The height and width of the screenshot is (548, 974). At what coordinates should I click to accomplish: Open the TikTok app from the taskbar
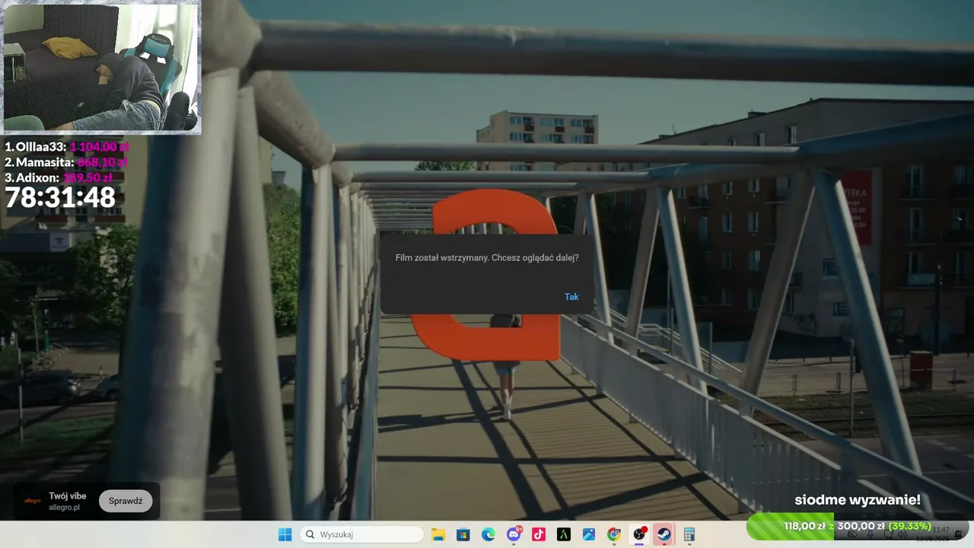(x=539, y=534)
